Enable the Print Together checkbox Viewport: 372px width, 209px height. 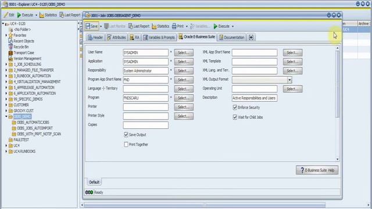pos(126,145)
